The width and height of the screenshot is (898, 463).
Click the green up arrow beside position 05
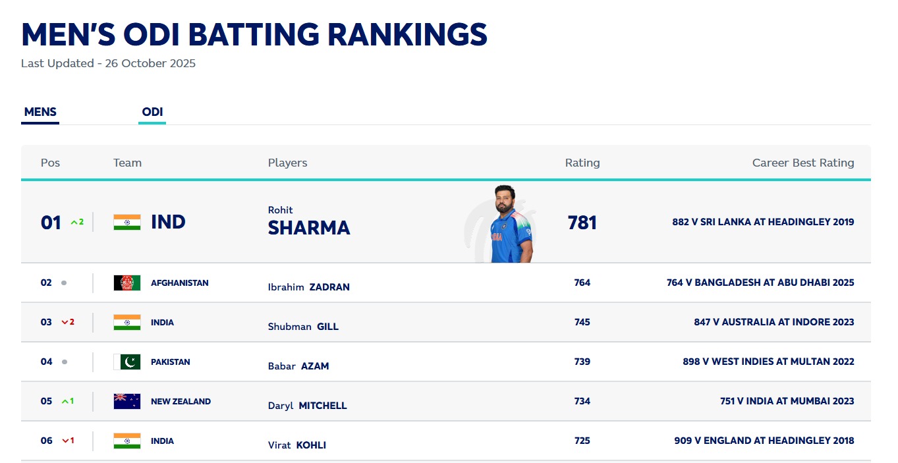65,401
